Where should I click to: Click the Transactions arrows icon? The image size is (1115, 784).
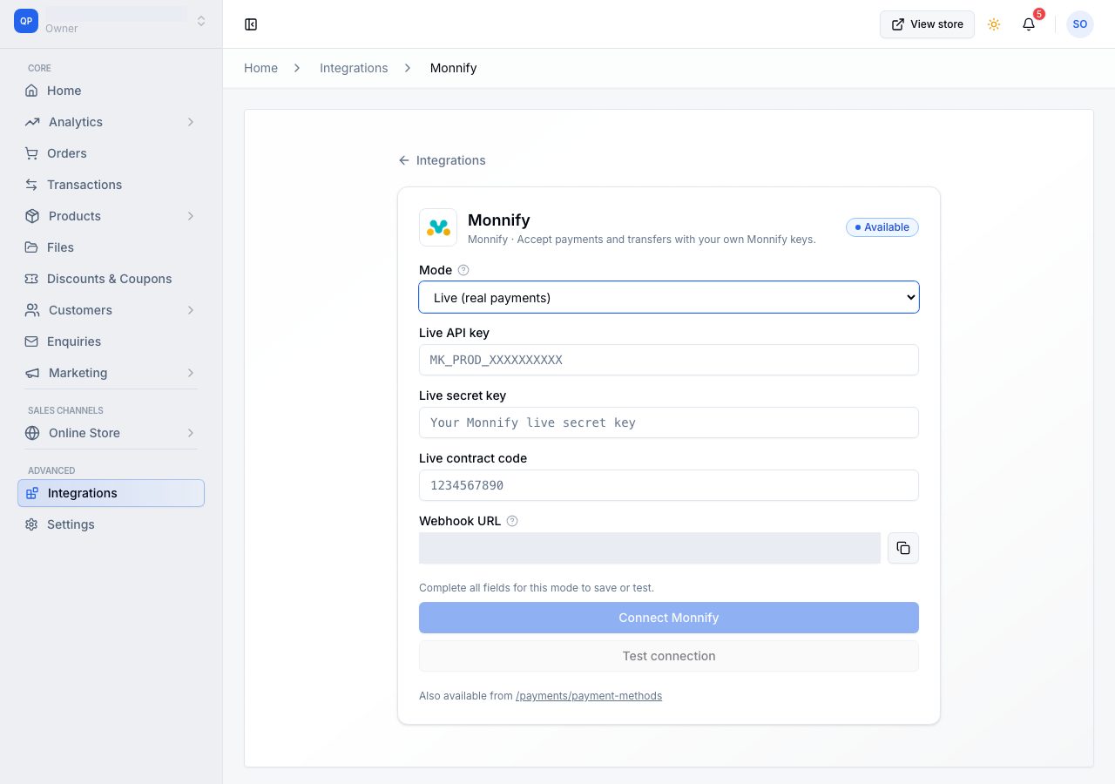(x=31, y=185)
